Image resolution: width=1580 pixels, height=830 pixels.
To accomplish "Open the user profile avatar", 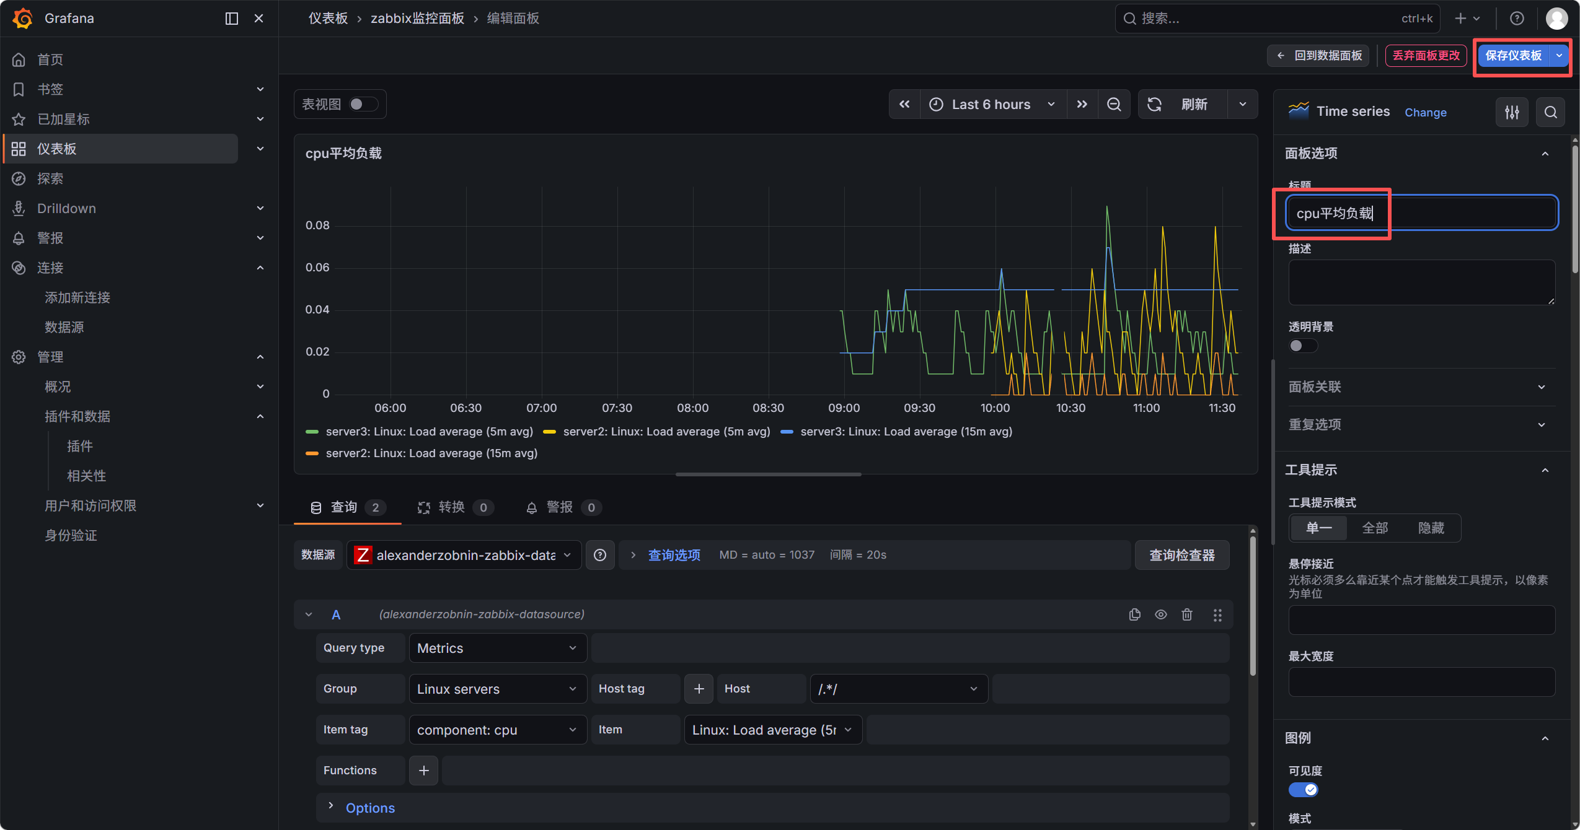I will click(x=1557, y=19).
